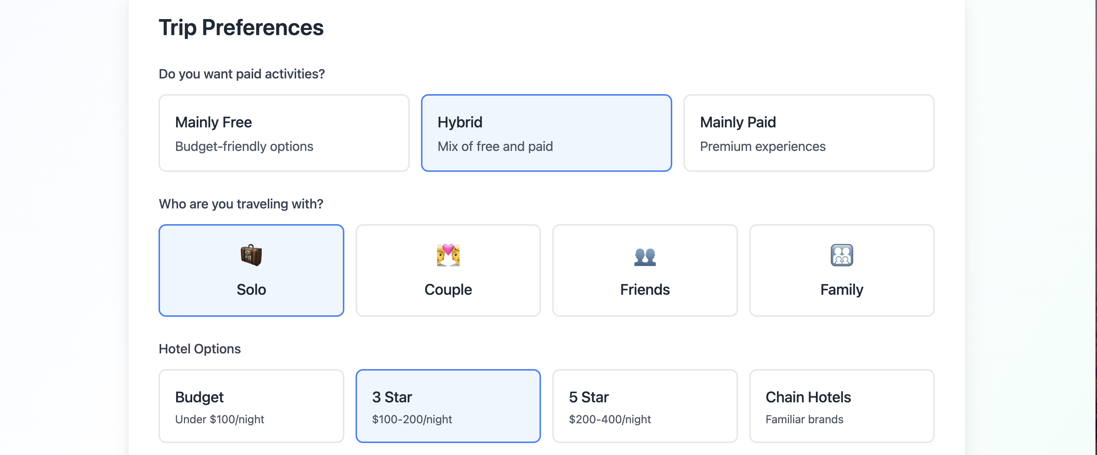
Task: Select the Mainly Free activities option
Action: coord(284,133)
